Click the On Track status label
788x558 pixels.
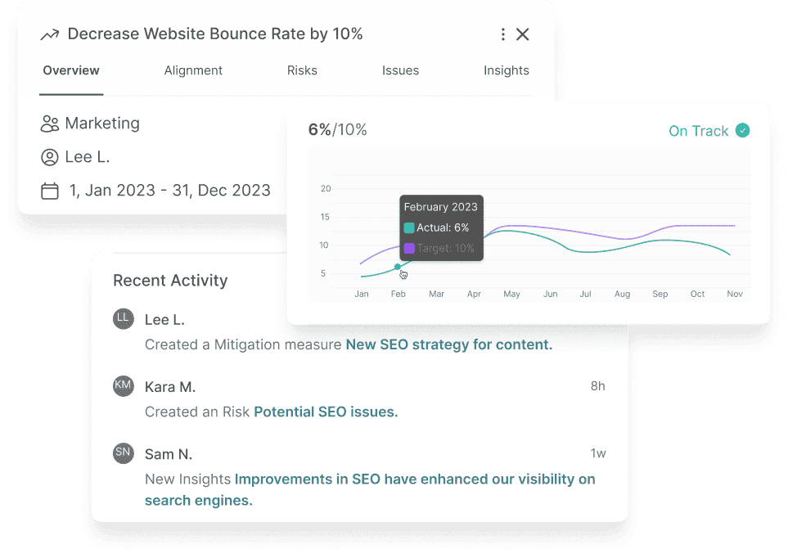pyautogui.click(x=698, y=131)
